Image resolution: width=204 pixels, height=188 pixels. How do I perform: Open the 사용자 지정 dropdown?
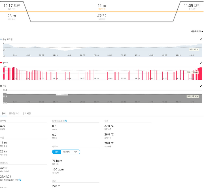coord(197,32)
